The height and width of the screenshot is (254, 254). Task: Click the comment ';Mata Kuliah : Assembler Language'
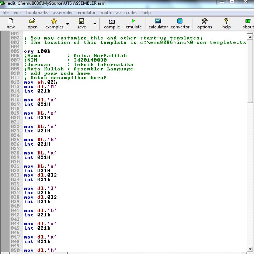click(79, 69)
